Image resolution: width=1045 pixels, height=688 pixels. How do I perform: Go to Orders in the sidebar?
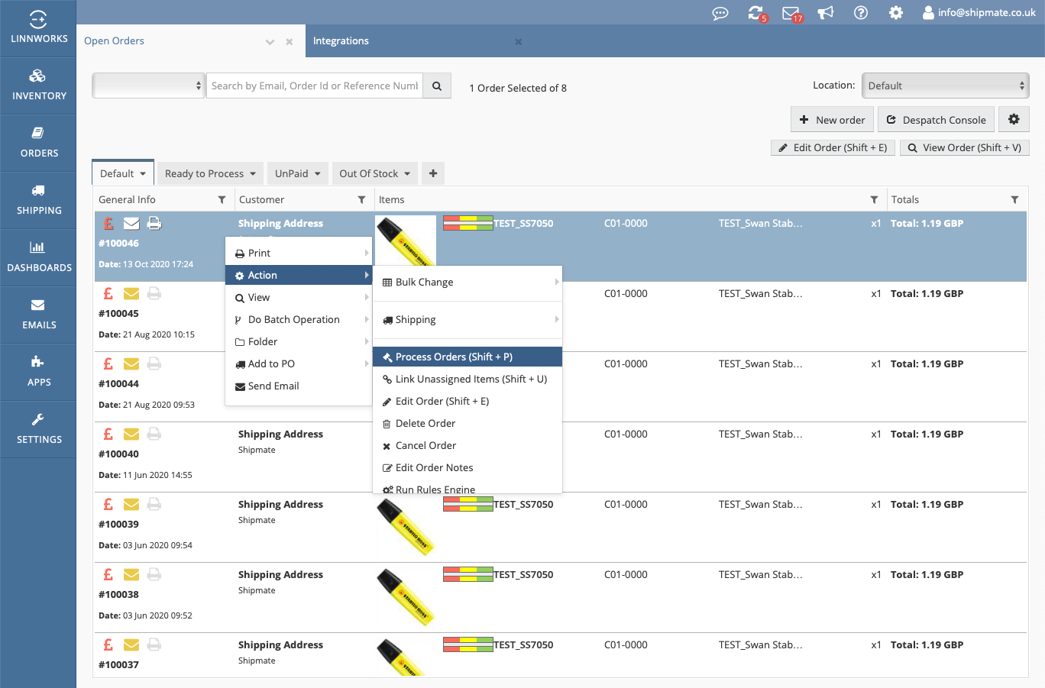click(39, 143)
